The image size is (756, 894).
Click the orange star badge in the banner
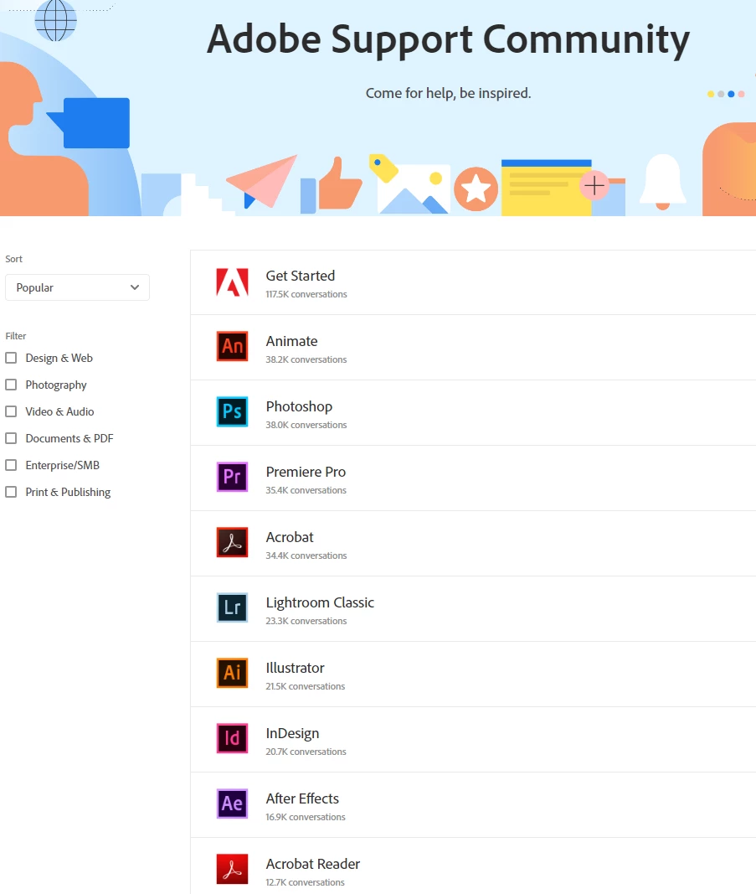pos(476,189)
